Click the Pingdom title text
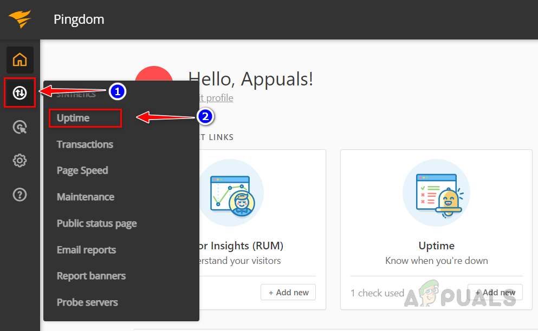The width and height of the screenshot is (538, 331). click(79, 19)
